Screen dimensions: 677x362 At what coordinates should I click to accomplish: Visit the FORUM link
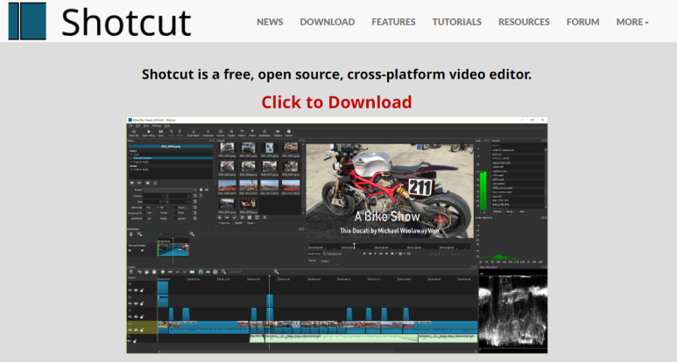click(582, 22)
